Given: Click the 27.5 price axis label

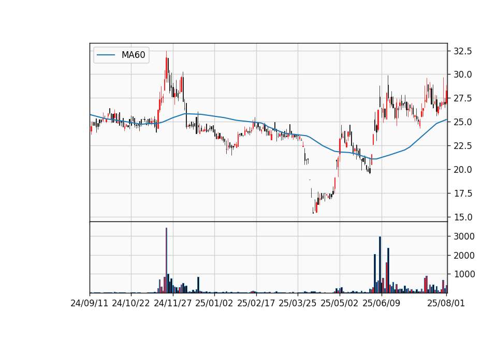Looking at the screenshot, I should pyautogui.click(x=463, y=98).
